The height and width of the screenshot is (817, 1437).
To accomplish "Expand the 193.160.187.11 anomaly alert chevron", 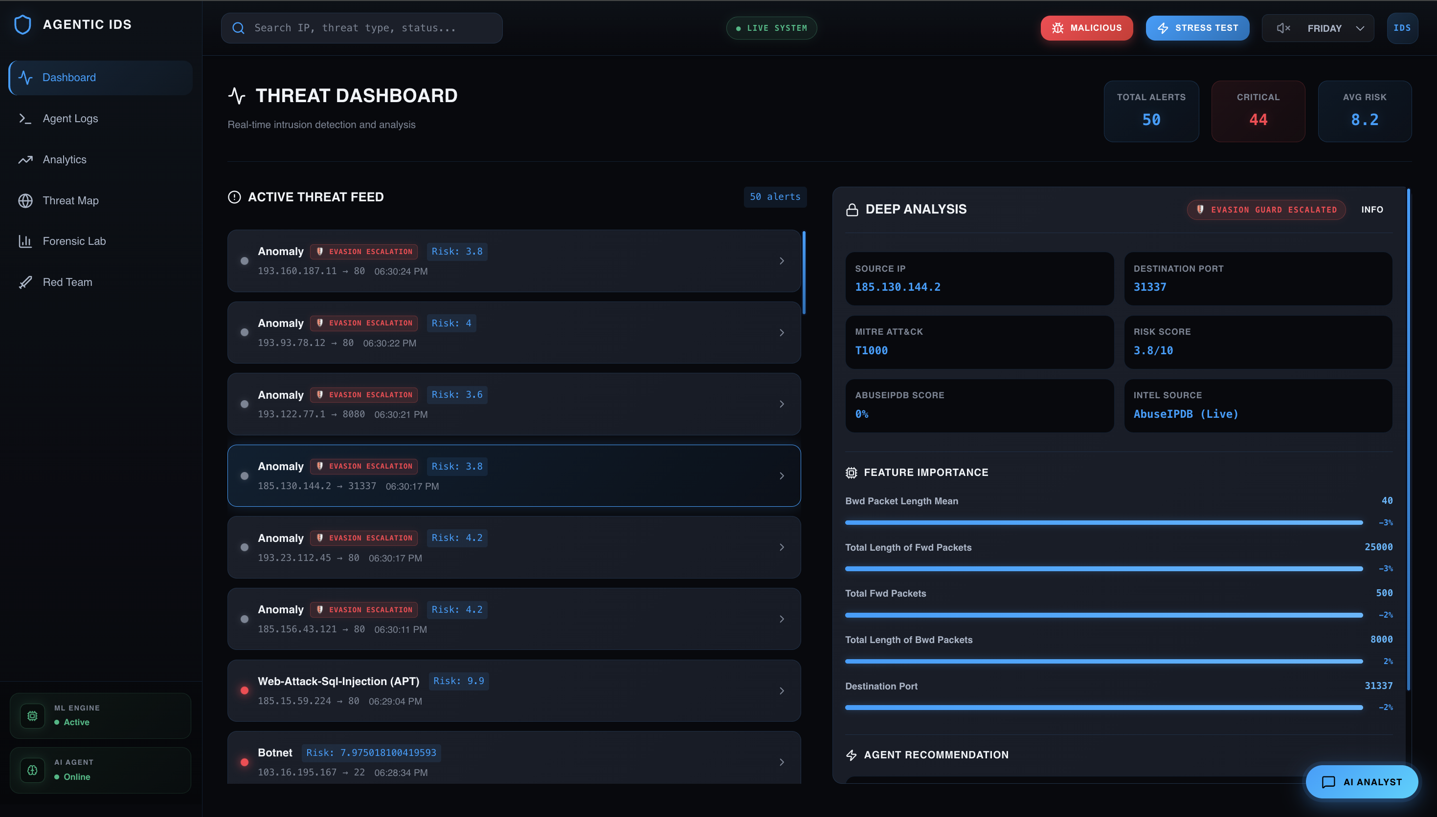I will tap(782, 261).
